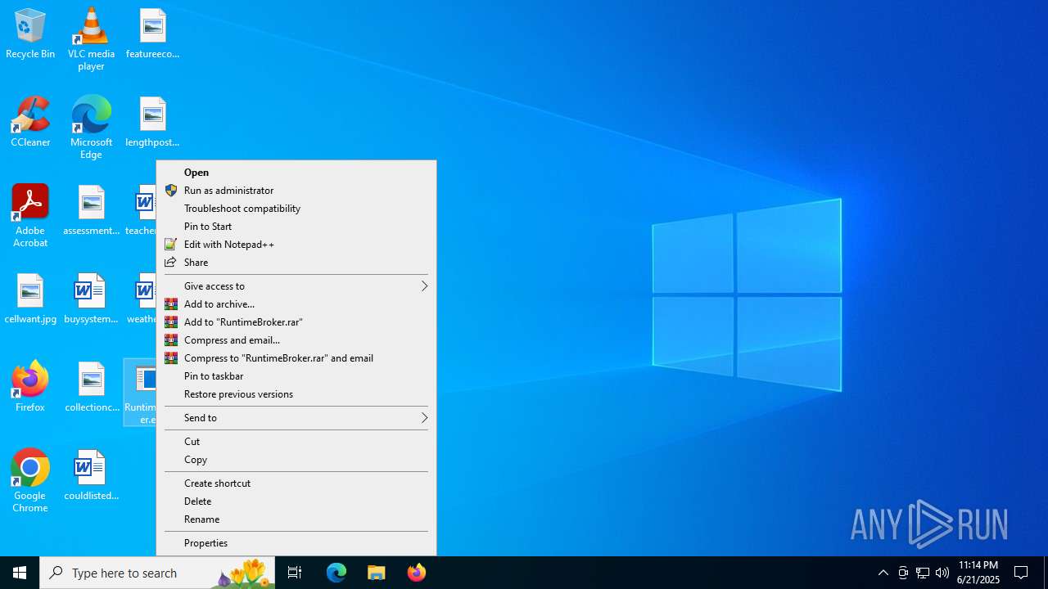Open Properties from context menu
The width and height of the screenshot is (1048, 589).
(x=296, y=543)
